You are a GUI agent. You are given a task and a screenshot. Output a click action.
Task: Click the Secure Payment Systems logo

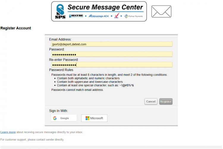coord(76,16)
